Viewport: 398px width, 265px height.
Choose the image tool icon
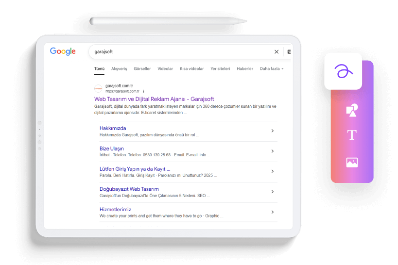click(352, 162)
